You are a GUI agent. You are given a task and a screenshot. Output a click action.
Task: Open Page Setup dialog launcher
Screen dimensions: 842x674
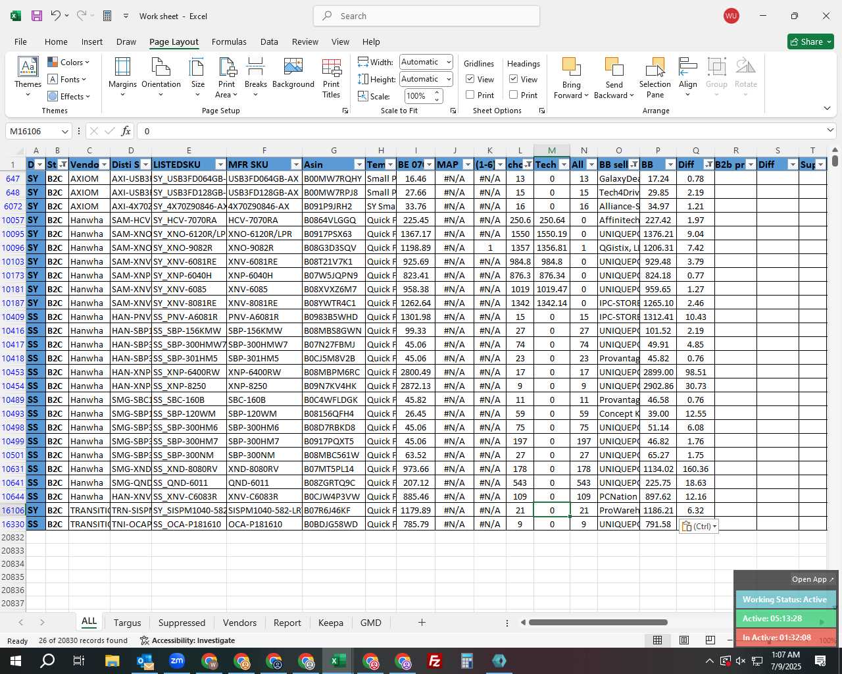pyautogui.click(x=345, y=111)
